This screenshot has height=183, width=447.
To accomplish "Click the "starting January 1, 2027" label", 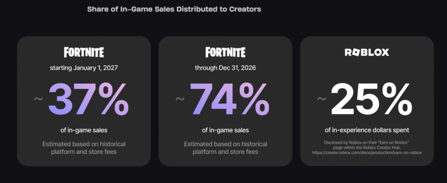I will click(84, 68).
